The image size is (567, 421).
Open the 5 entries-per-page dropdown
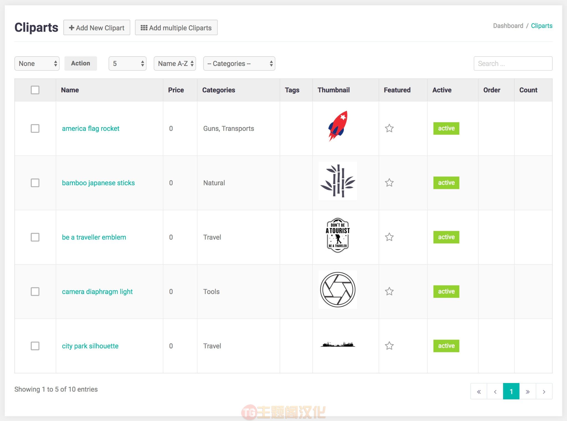tap(127, 63)
